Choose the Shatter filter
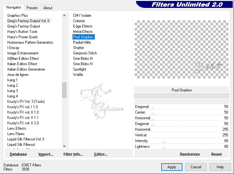Viewport: 234px width, 174px height. click(x=78, y=48)
